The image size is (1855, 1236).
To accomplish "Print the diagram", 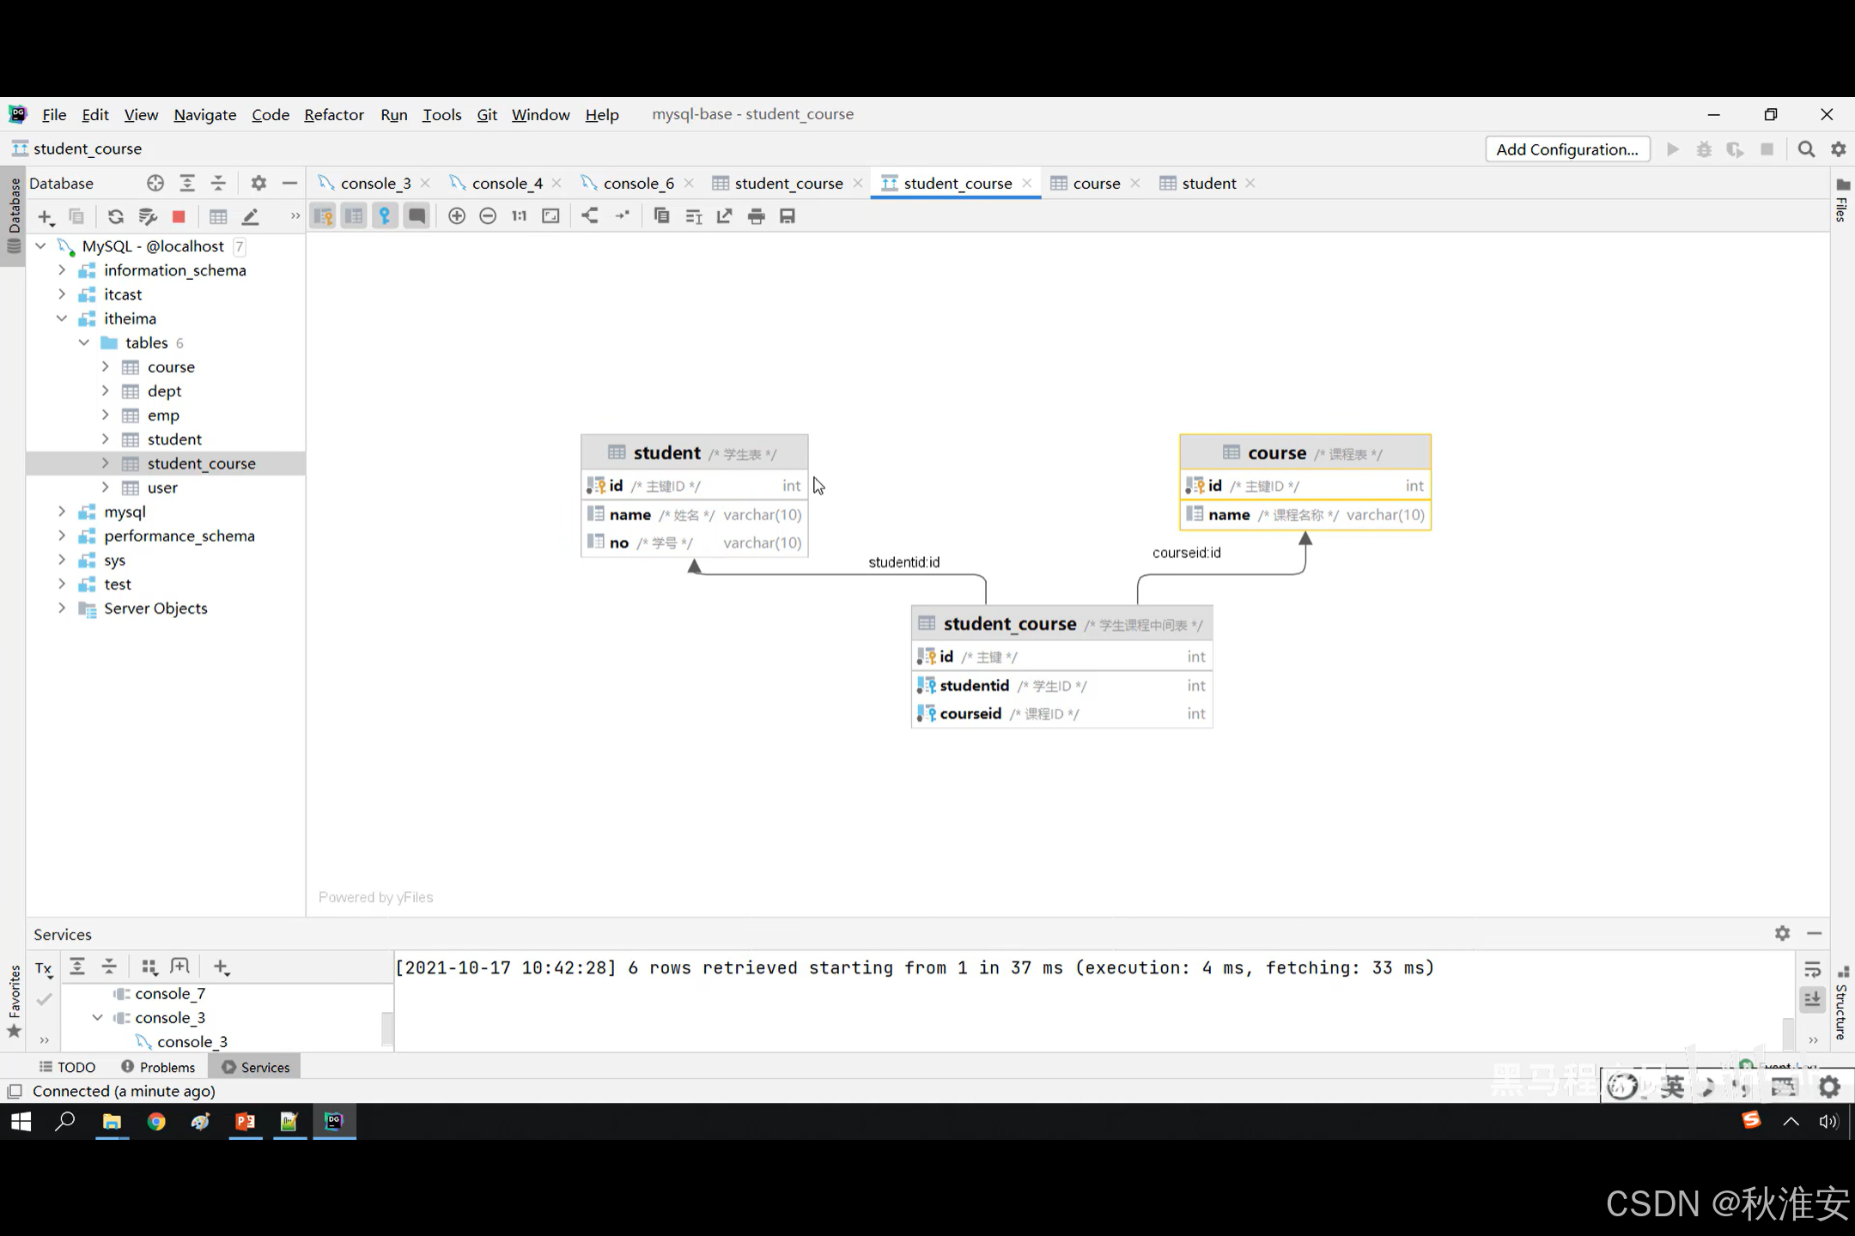I will [x=756, y=216].
